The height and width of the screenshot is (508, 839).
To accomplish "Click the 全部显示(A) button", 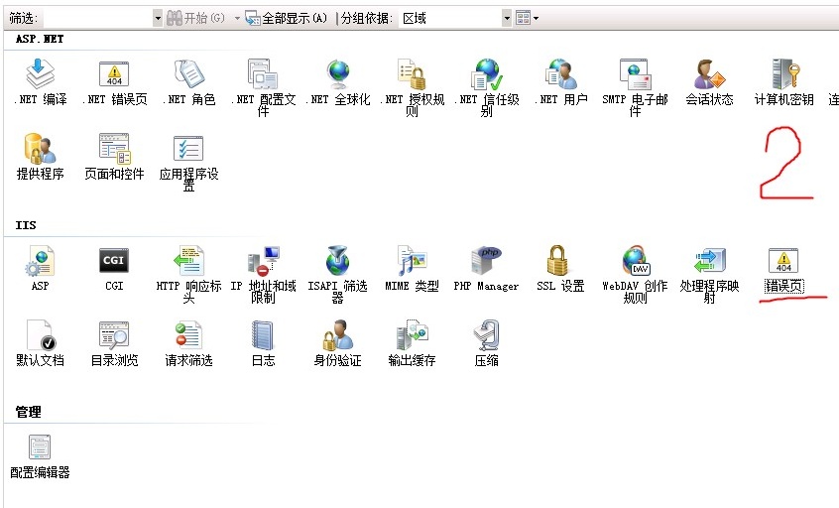I will [286, 18].
